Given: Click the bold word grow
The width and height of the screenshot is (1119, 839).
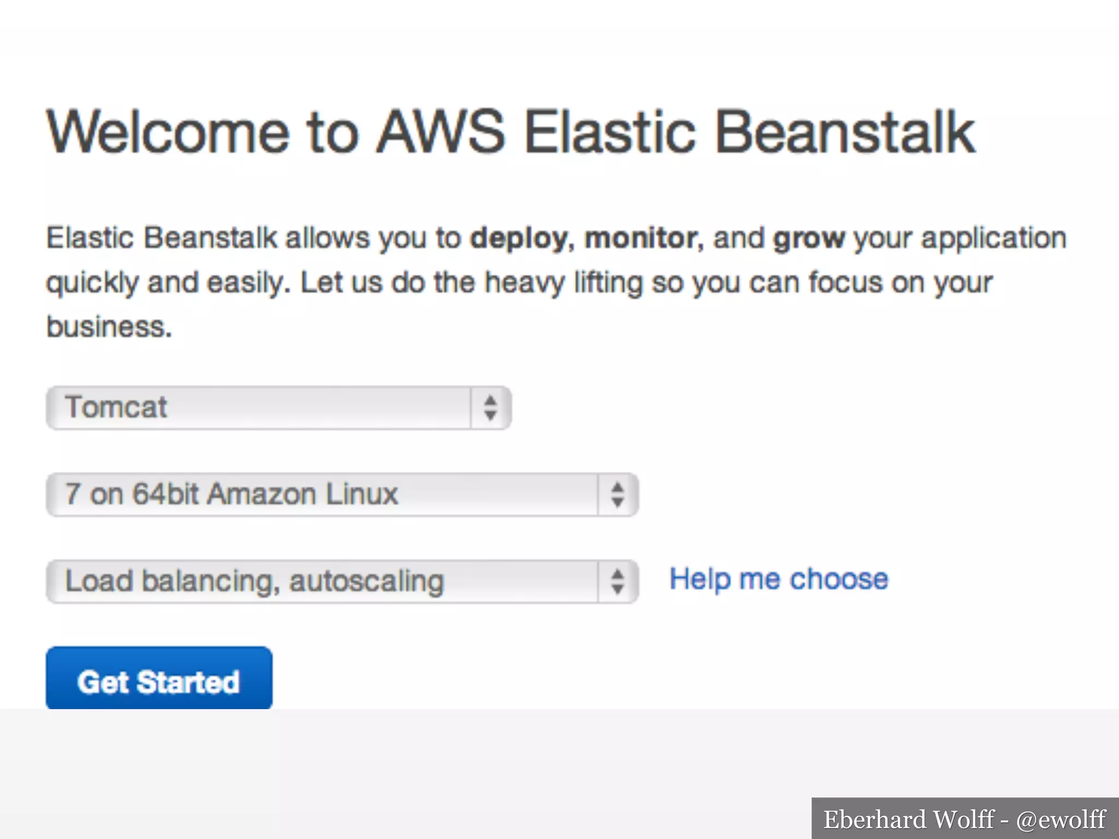Looking at the screenshot, I should 809,239.
